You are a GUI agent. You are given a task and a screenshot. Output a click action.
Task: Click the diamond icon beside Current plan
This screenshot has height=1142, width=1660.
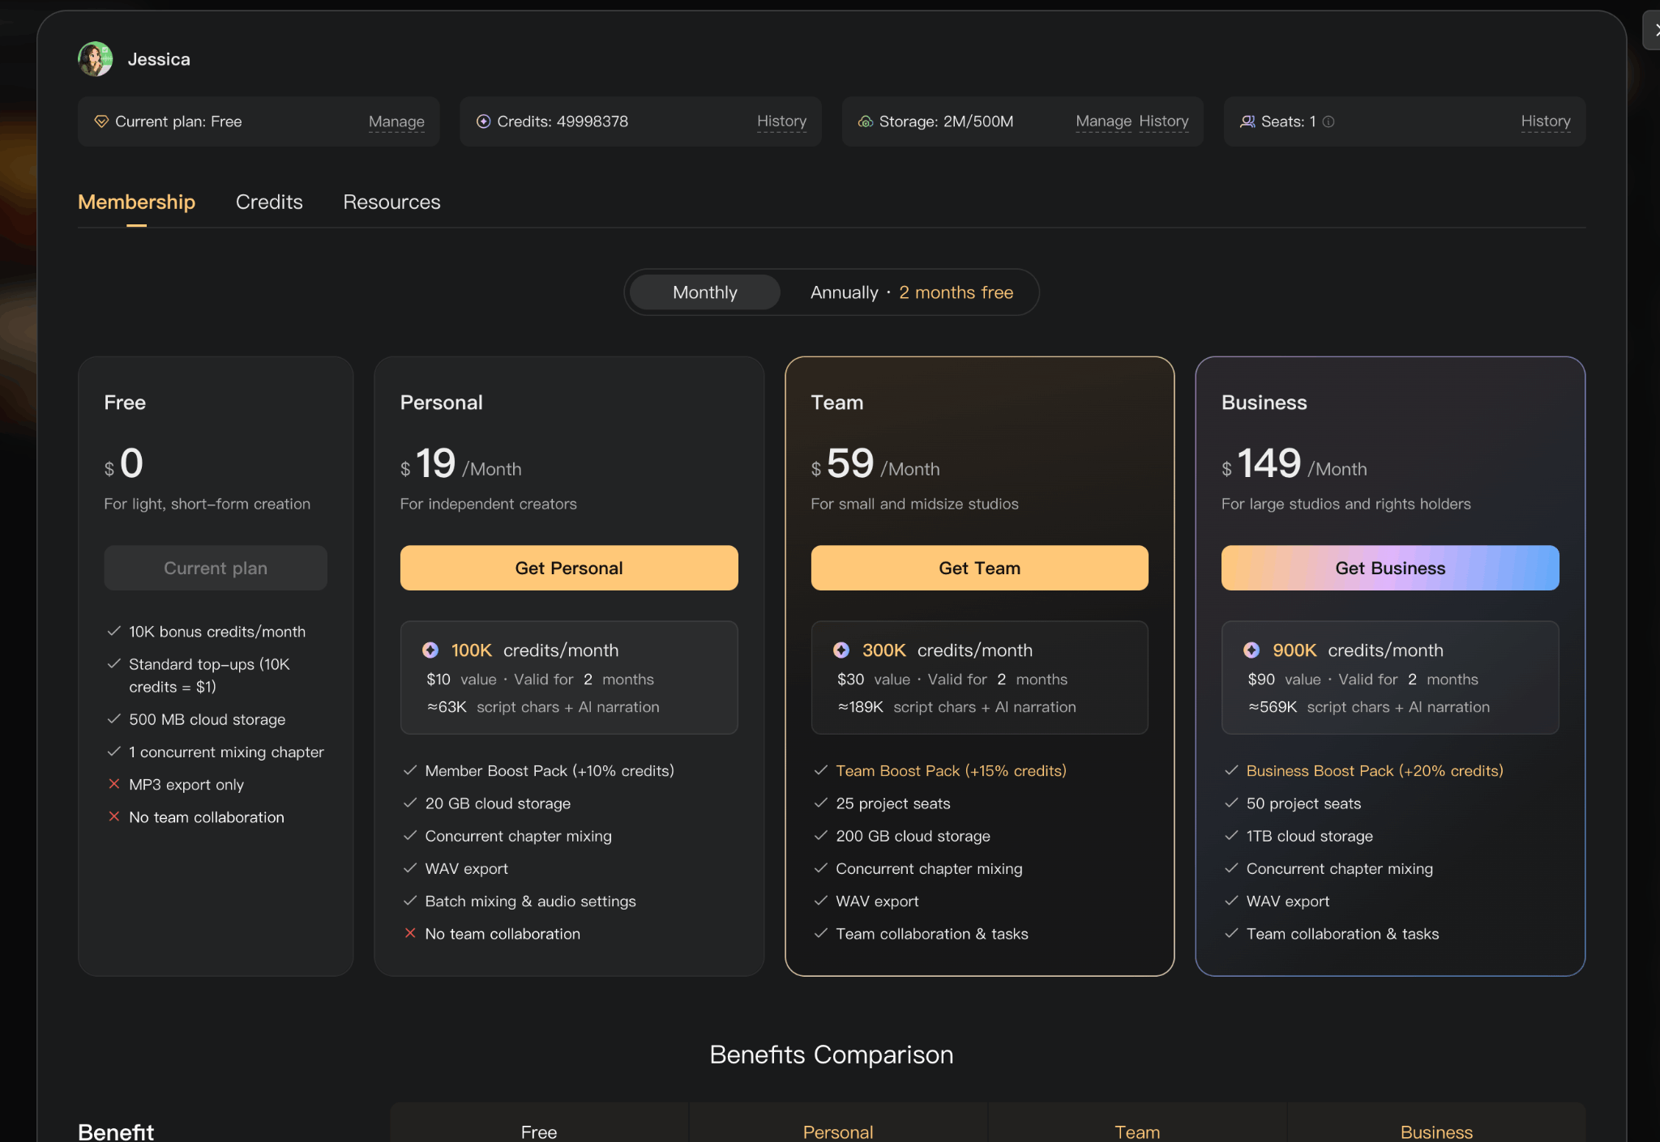pyautogui.click(x=101, y=121)
